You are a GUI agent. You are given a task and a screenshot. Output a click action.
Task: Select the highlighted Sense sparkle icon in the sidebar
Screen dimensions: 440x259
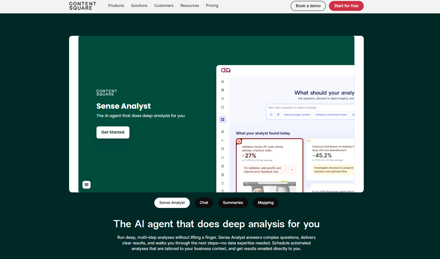pos(222,120)
